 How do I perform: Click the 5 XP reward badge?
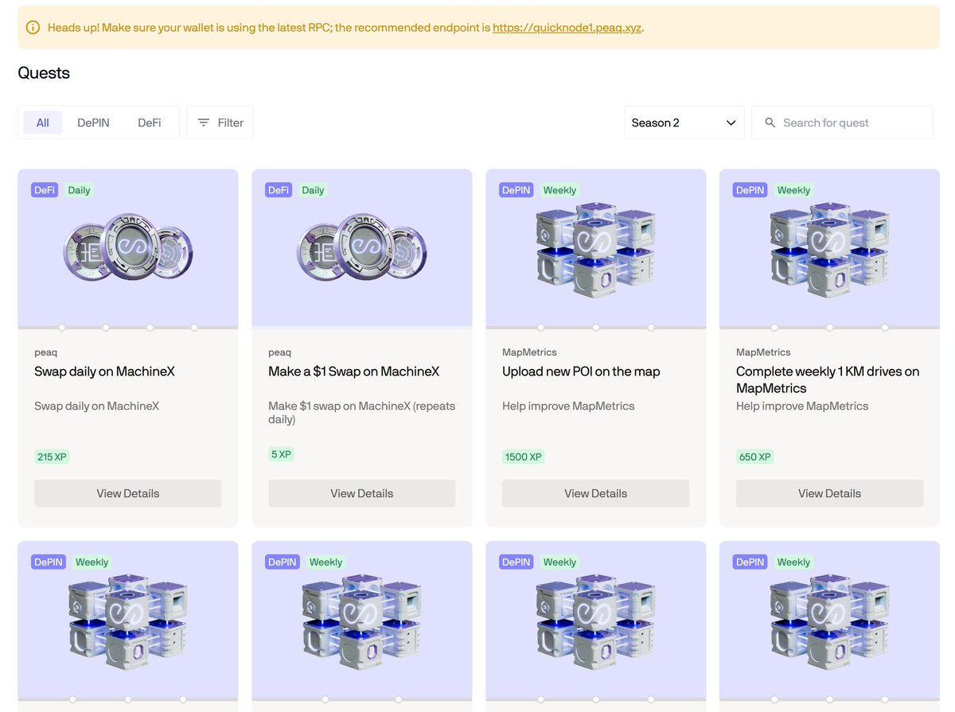pyautogui.click(x=281, y=454)
